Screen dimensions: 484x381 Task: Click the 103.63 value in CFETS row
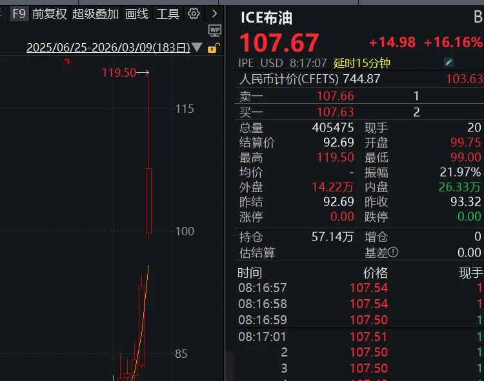[464, 79]
